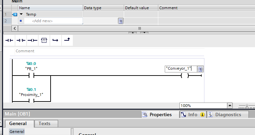Viewport: 255px width, 135px height.
Task: Switch to the Properties tab
Action: point(157,115)
